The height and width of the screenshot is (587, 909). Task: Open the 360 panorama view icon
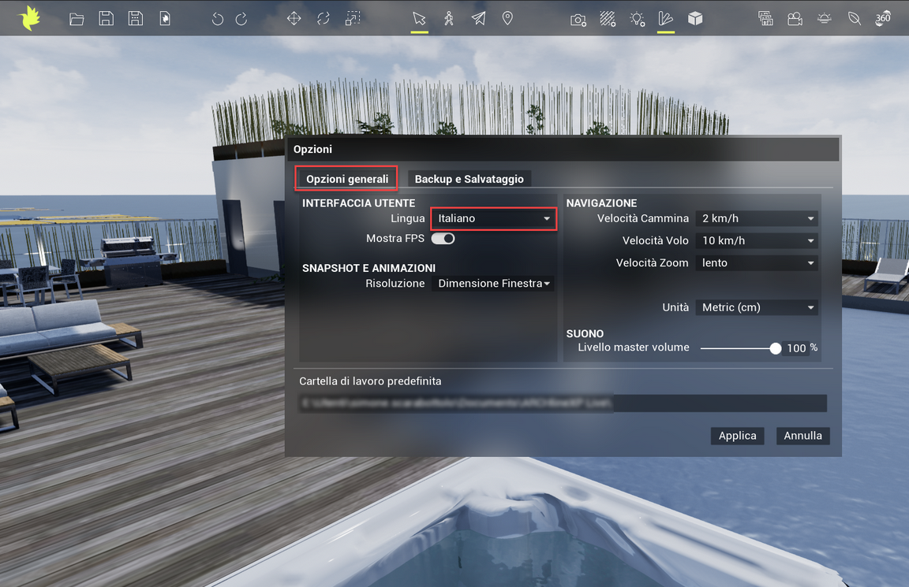click(883, 19)
